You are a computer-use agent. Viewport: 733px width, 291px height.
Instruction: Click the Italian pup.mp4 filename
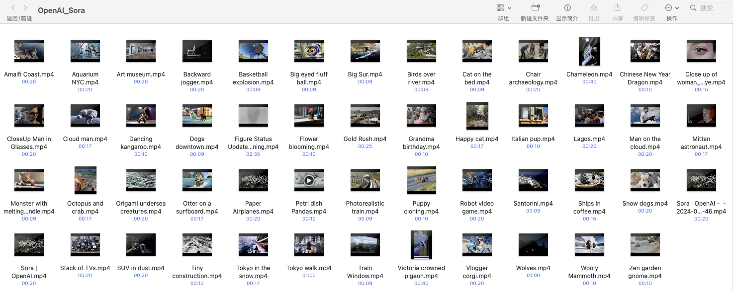pyautogui.click(x=533, y=139)
